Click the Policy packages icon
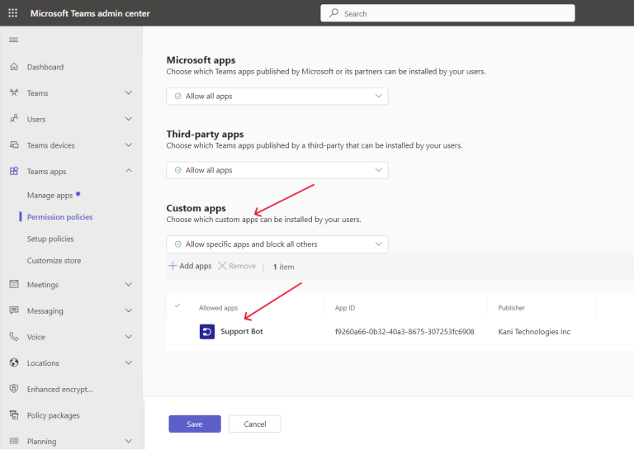This screenshot has height=450, width=634. point(14,414)
